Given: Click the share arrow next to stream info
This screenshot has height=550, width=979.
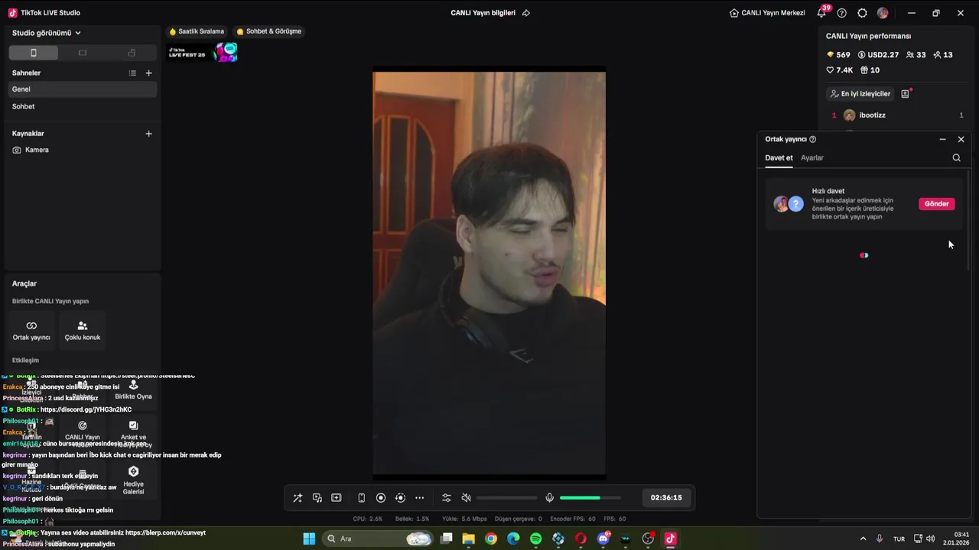Looking at the screenshot, I should coord(526,13).
